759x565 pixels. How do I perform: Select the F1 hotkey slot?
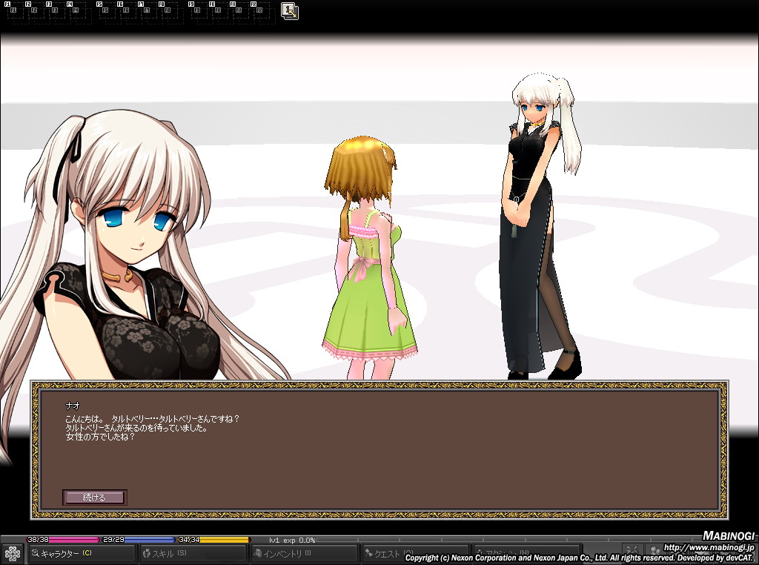13,12
